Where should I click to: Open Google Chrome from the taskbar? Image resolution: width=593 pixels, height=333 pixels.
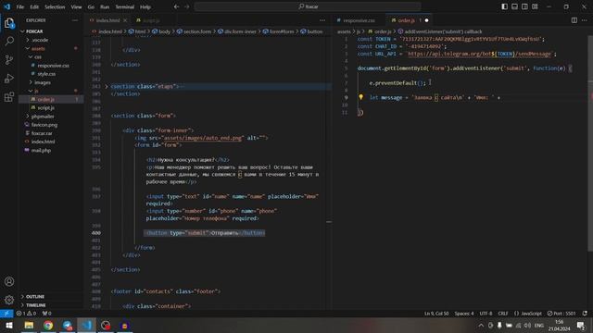48,325
